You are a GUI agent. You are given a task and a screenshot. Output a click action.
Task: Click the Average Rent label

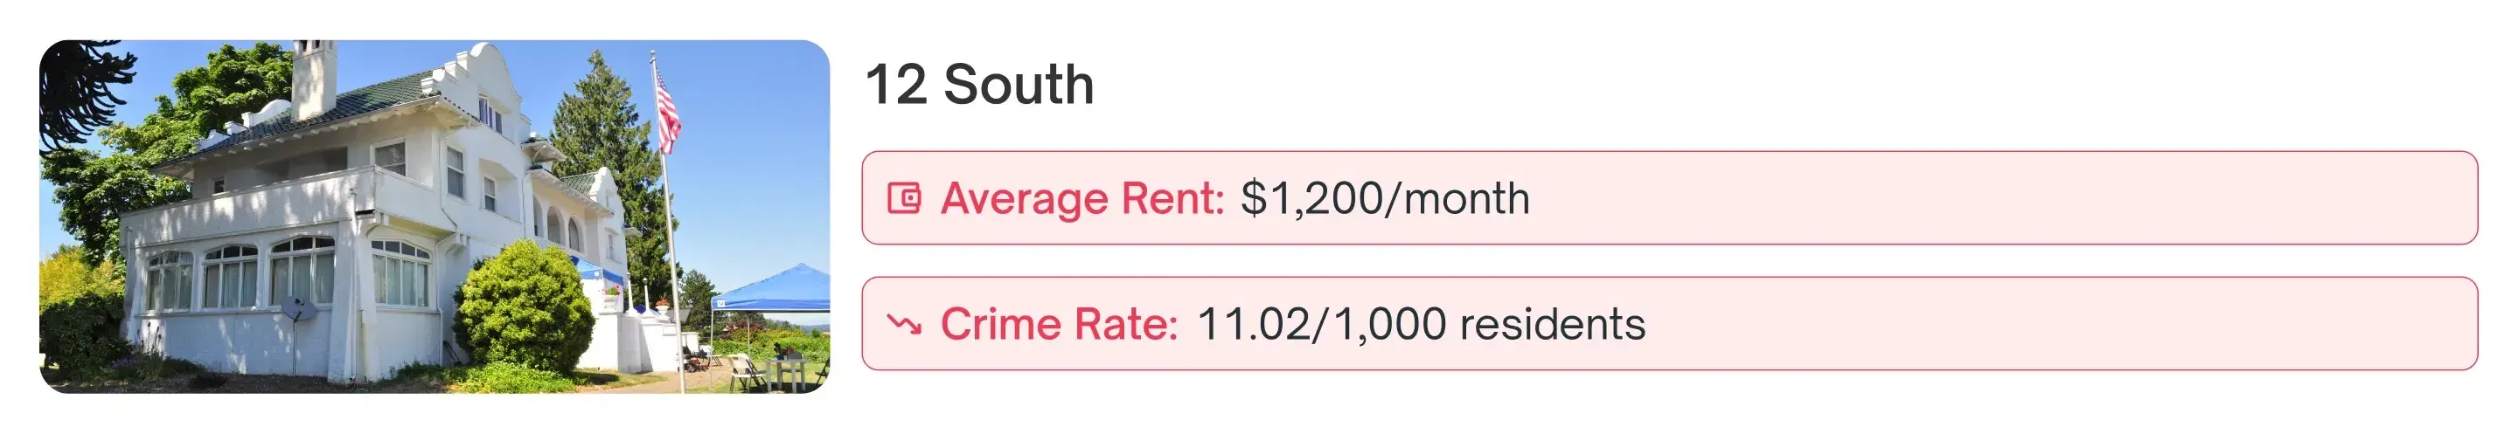(x=1082, y=199)
